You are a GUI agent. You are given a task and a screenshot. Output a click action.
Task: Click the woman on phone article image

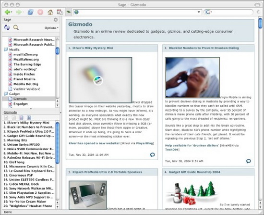[192, 77]
